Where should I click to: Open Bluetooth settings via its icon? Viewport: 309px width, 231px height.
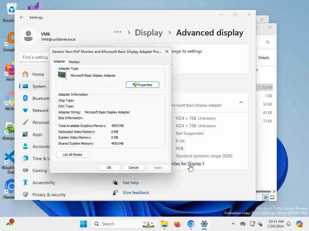pos(25,98)
